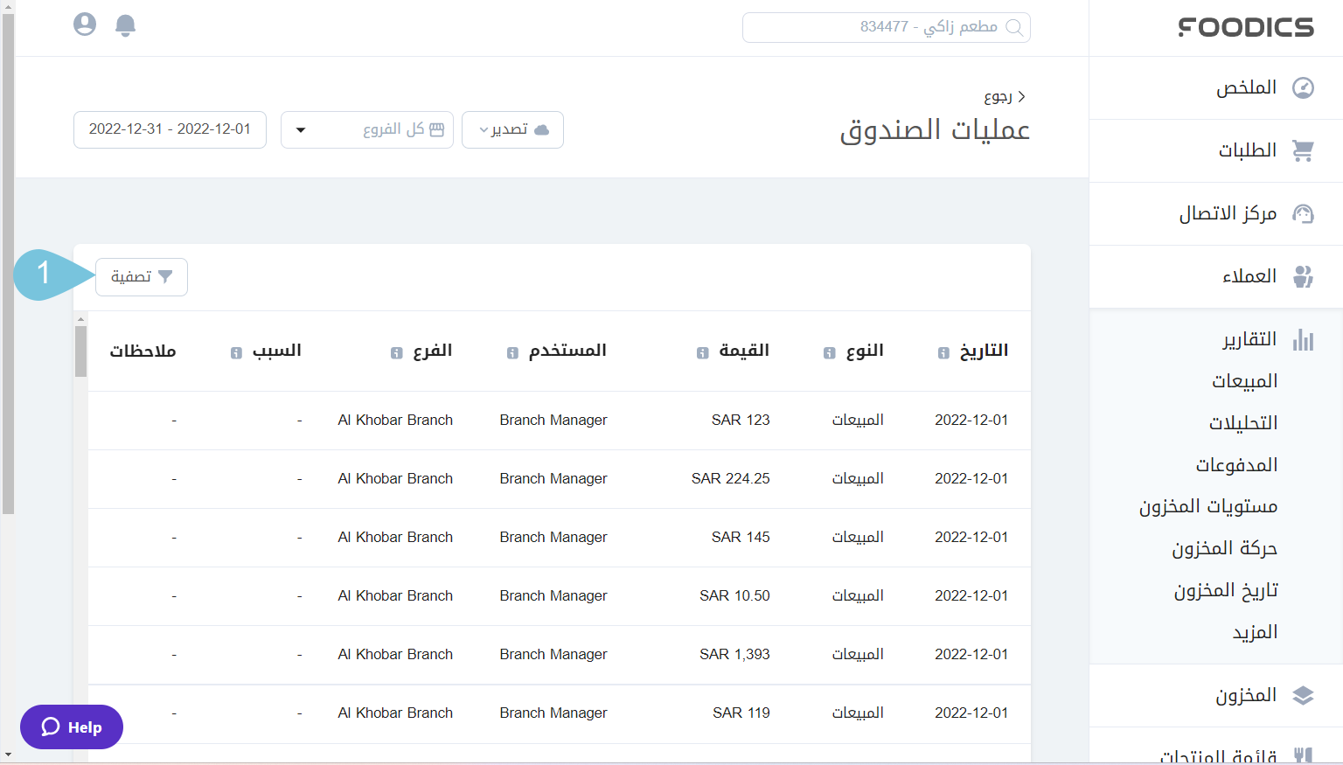Click the المزيد more reports link
The width and height of the screenshot is (1343, 765).
click(x=1256, y=631)
